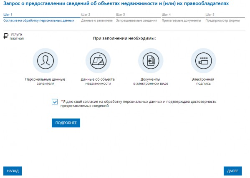Click the electronic documents file icon

151,61
